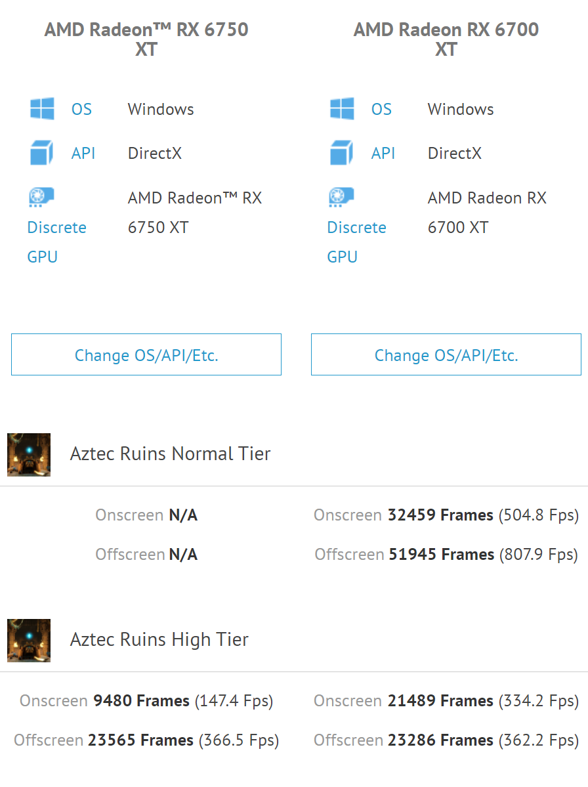Click the AMD Radeon RX 6700 XT heading
Screen dimensions: 588x787
tap(446, 39)
